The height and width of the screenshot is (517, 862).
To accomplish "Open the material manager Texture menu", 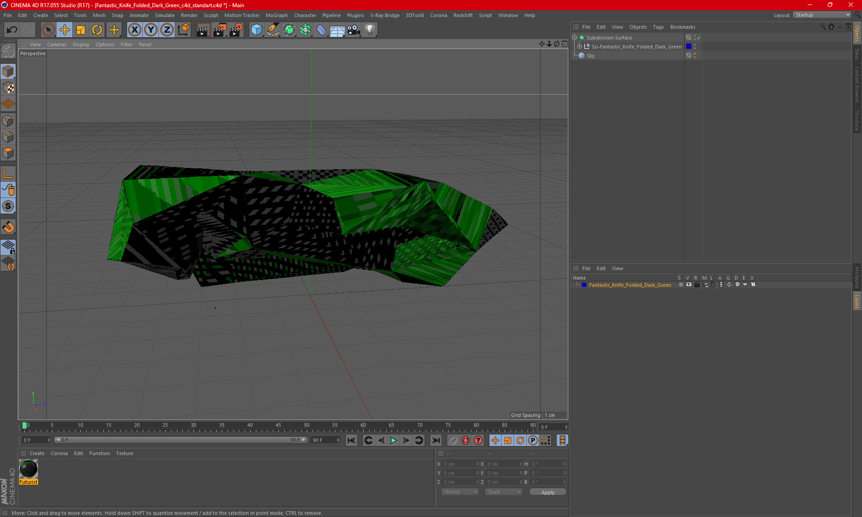I will [x=124, y=453].
